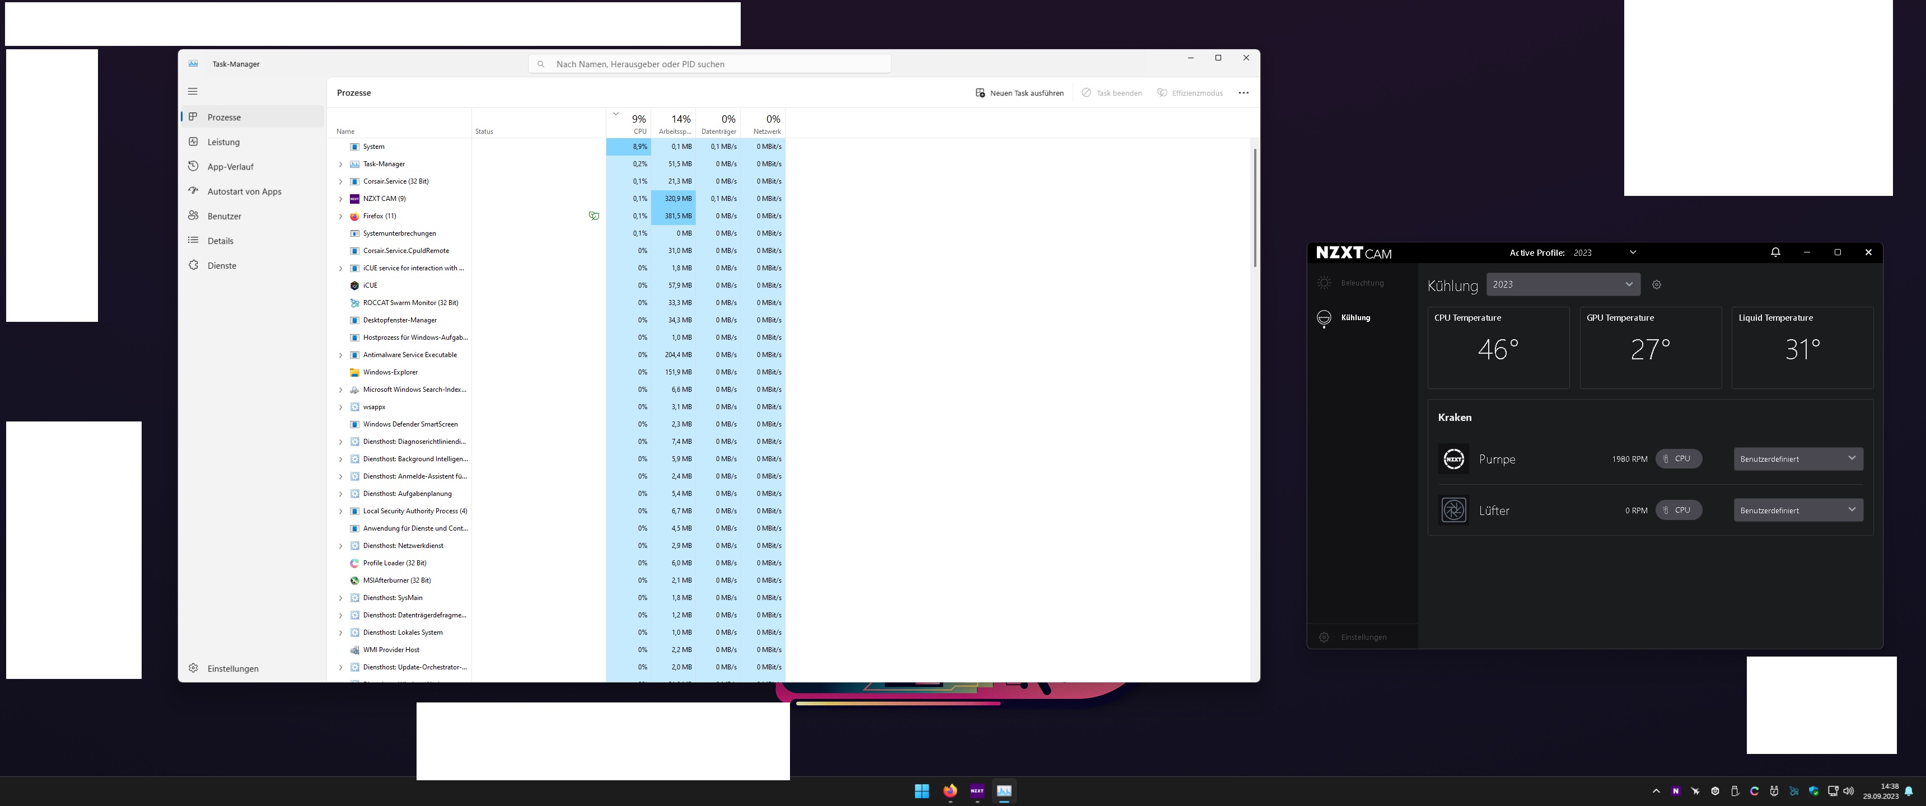The width and height of the screenshot is (1926, 806).
Task: Toggle Pumpe CPU source pill
Action: [1679, 459]
